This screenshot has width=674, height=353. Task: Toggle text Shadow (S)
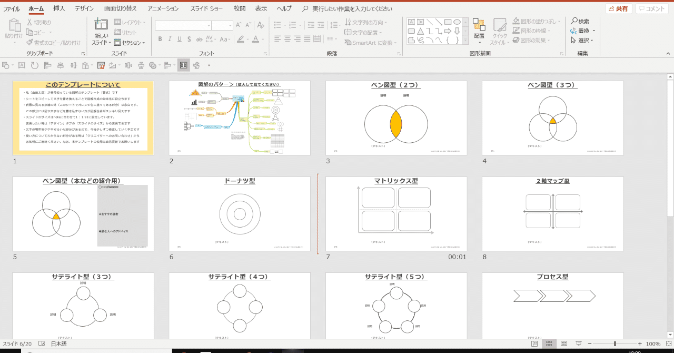pyautogui.click(x=190, y=39)
